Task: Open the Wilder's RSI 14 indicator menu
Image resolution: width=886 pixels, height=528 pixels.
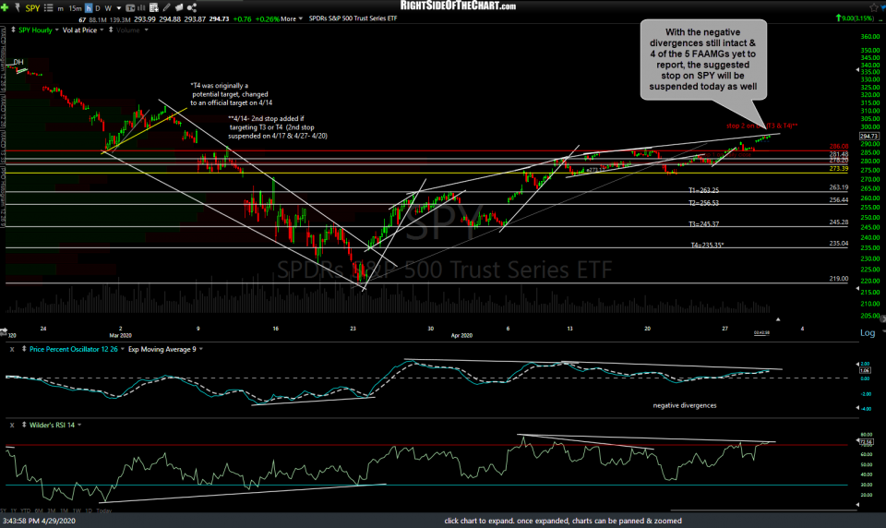Action: [44, 425]
